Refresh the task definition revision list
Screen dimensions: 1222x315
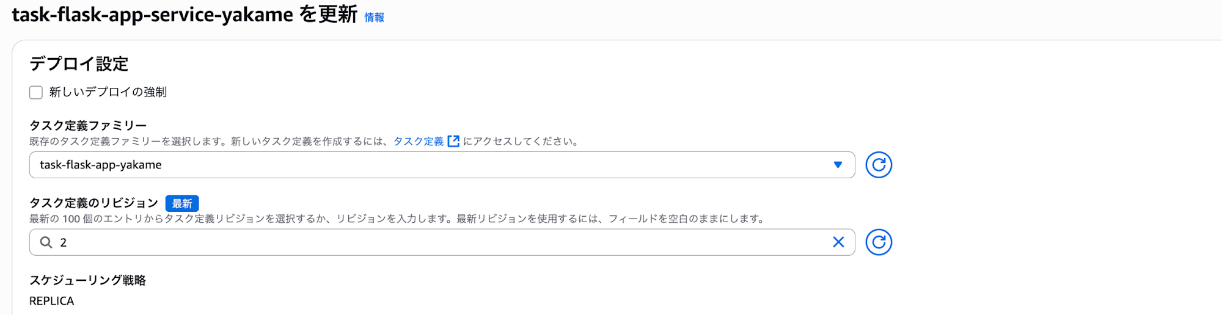coord(878,242)
